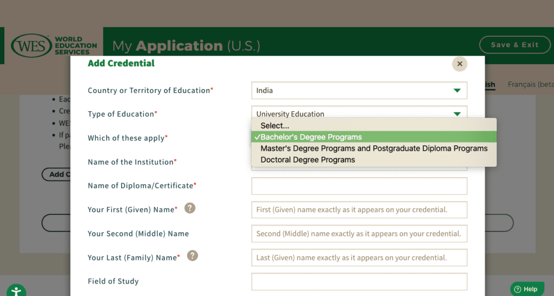Image resolution: width=554 pixels, height=296 pixels.
Task: Focus the Name of Diploma/Certificate field
Action: tap(359, 186)
